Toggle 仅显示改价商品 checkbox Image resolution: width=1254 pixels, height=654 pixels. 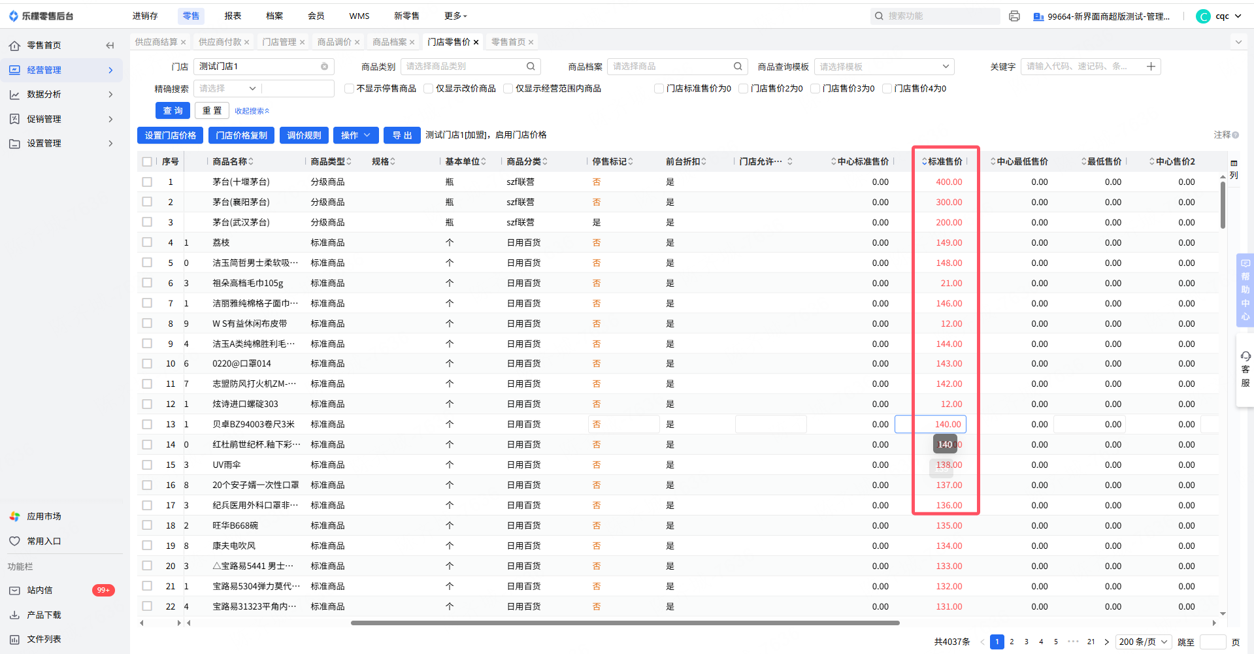[x=429, y=89]
